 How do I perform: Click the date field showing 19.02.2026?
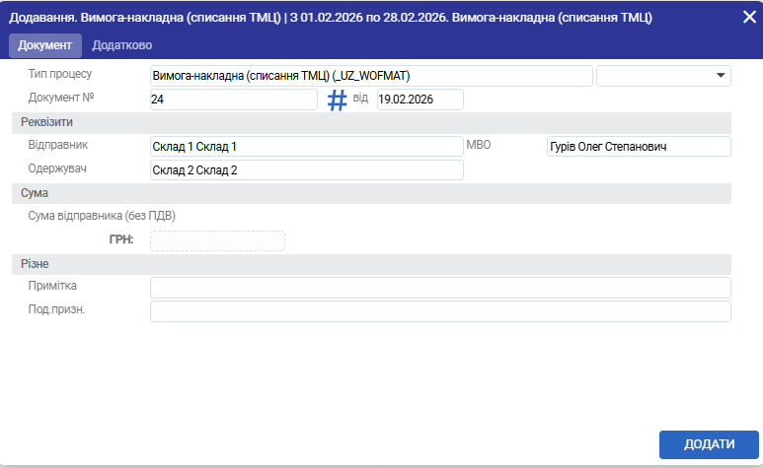point(420,100)
